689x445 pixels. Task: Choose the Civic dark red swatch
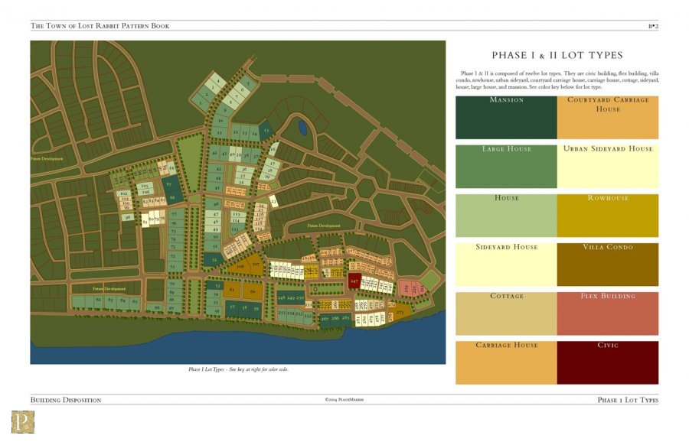pos(607,362)
